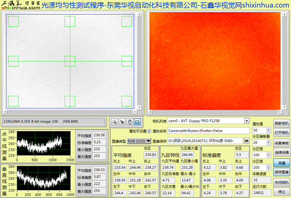Click horizontal 平均强度 value 236.58
The width and height of the screenshot is (291, 198).
click(99, 135)
